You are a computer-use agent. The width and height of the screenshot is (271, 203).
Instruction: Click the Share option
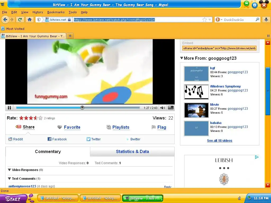[x=29, y=127]
